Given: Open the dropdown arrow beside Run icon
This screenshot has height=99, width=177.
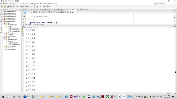Looking at the screenshot, I should tap(42, 7).
